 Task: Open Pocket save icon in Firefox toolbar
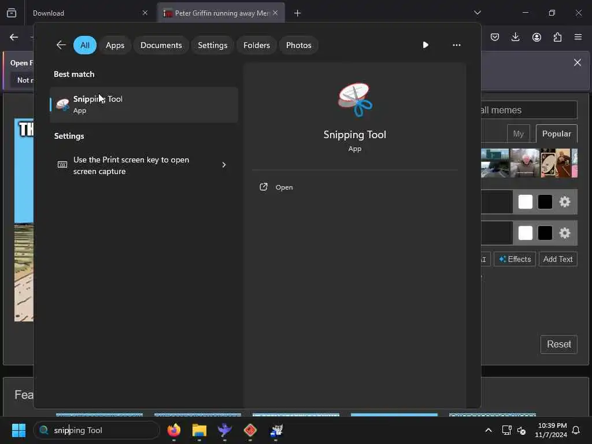495,37
